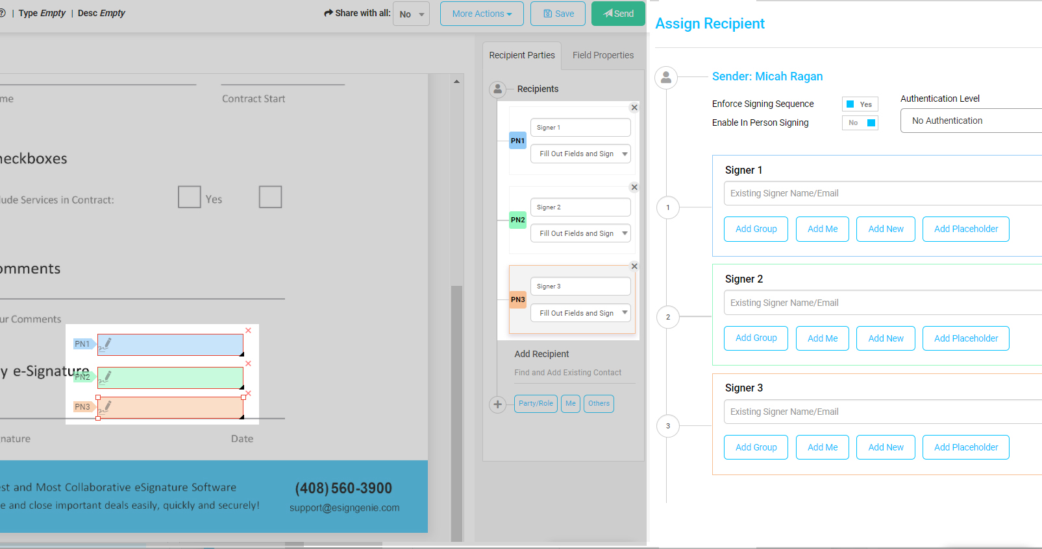Remove Signer 3 recipient card with X
Viewport: 1042px width, 549px height.
pyautogui.click(x=634, y=266)
